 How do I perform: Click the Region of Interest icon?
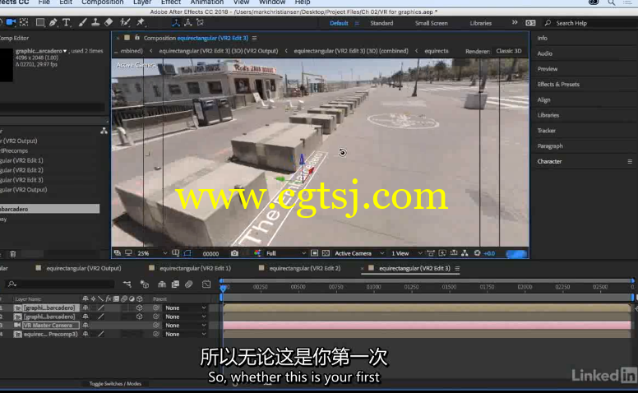pos(314,253)
